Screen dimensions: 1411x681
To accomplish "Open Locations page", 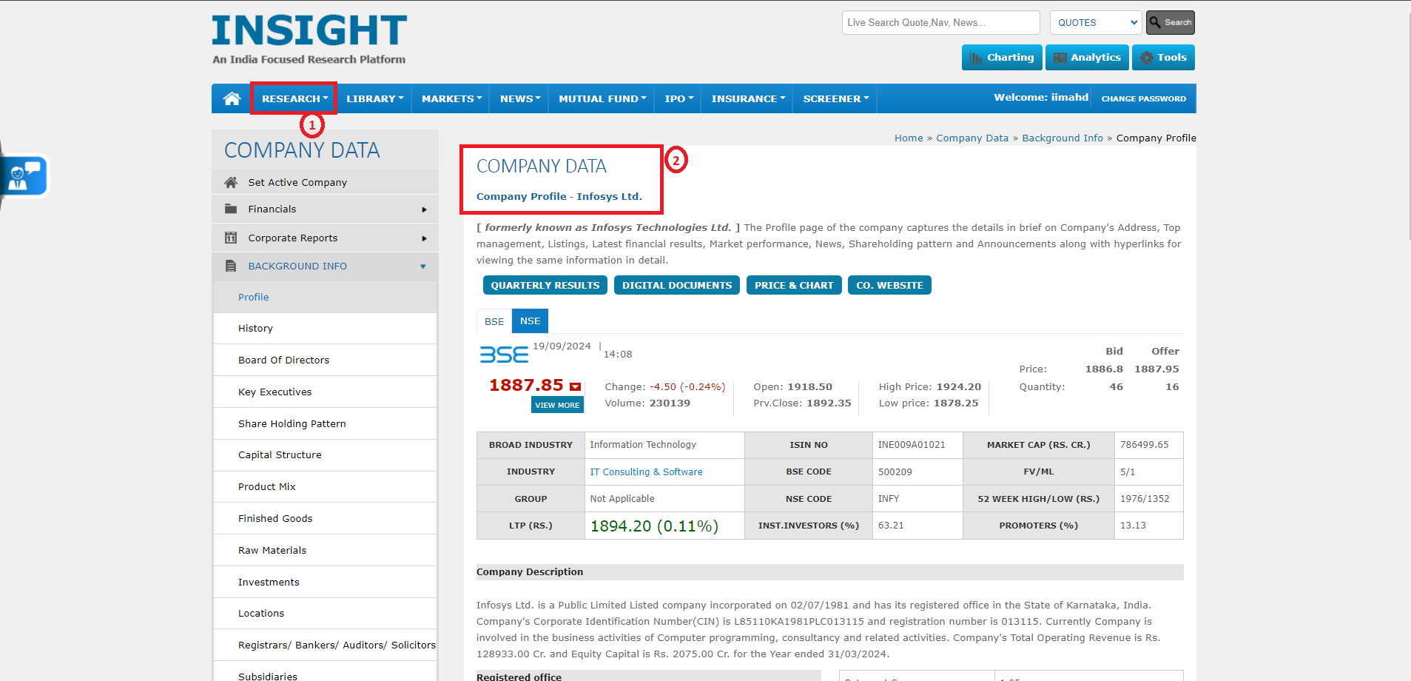I will tap(325, 614).
